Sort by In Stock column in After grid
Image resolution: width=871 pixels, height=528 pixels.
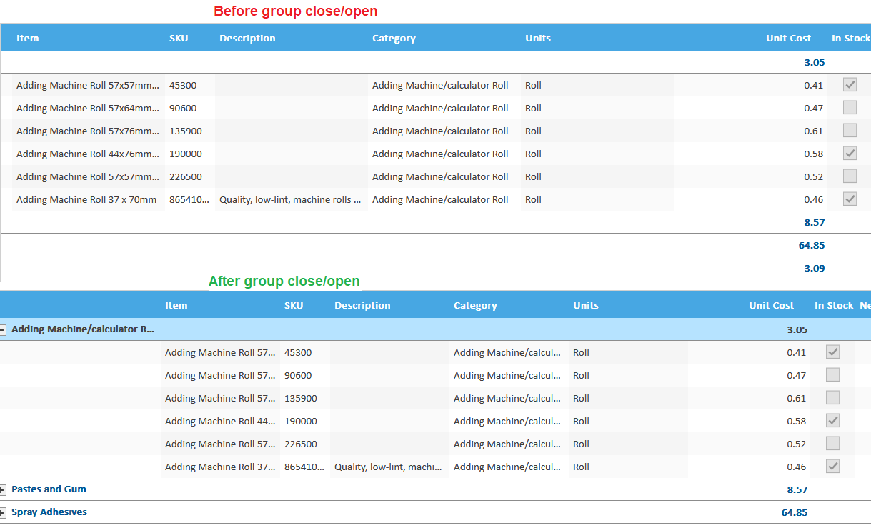(834, 306)
